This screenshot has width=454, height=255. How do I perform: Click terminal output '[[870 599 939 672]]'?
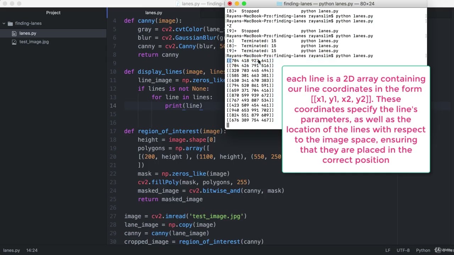[x=250, y=95]
